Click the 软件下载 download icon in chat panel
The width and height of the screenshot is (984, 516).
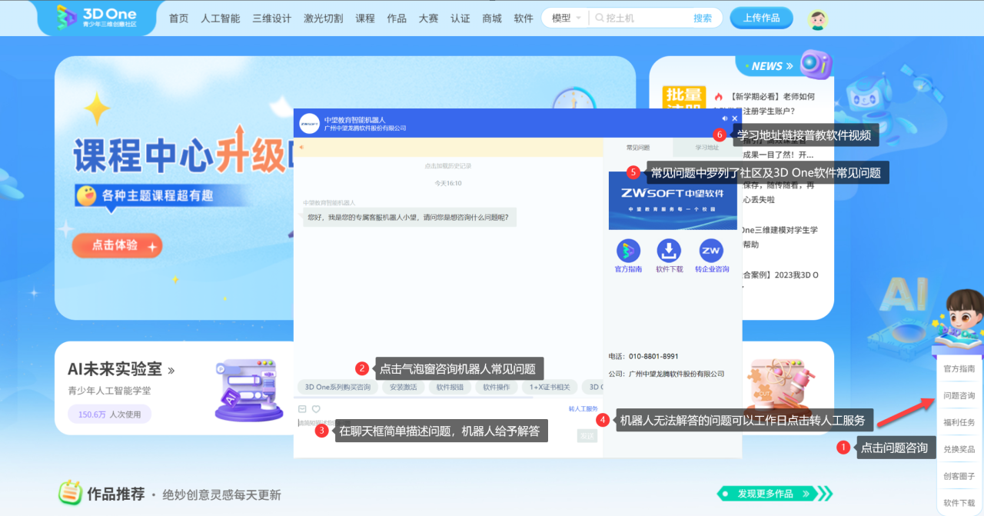click(x=669, y=251)
